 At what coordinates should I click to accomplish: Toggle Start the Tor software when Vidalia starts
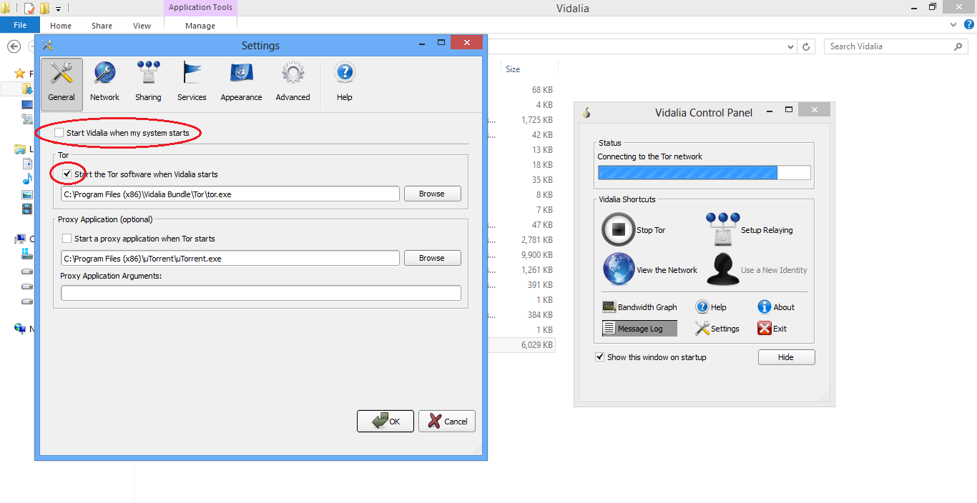(67, 174)
